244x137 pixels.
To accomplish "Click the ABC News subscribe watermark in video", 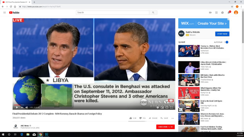I will (x=171, y=101).
